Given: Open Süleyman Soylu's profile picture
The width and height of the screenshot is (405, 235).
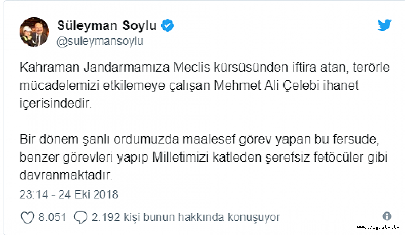Looking at the screenshot, I should point(34,32).
